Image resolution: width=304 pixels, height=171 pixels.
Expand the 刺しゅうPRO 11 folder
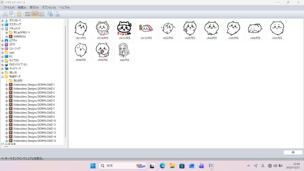[7, 33]
